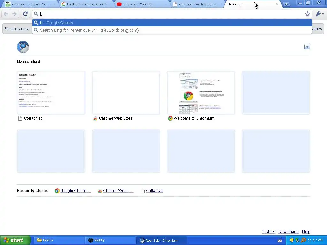The width and height of the screenshot is (327, 245).
Task: Click the yellow security shield tray icon
Action: (x=292, y=241)
